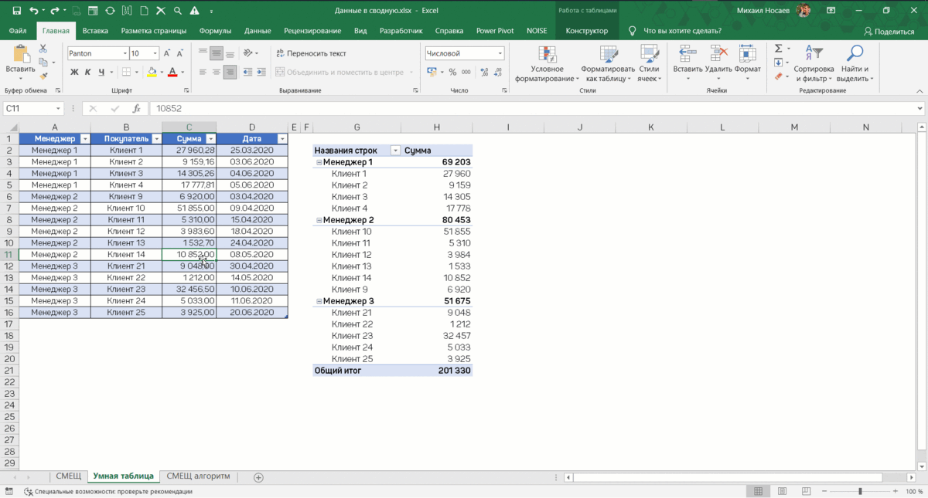Switch to the Формулы ribbon tab
This screenshot has height=498, width=928.
pos(215,31)
